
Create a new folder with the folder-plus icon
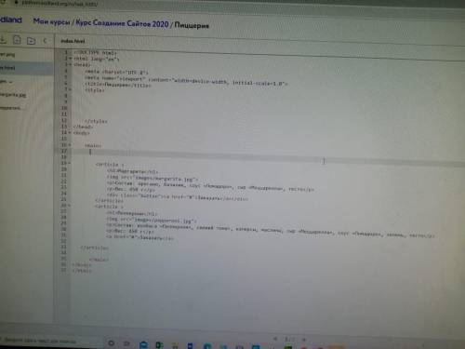31,41
